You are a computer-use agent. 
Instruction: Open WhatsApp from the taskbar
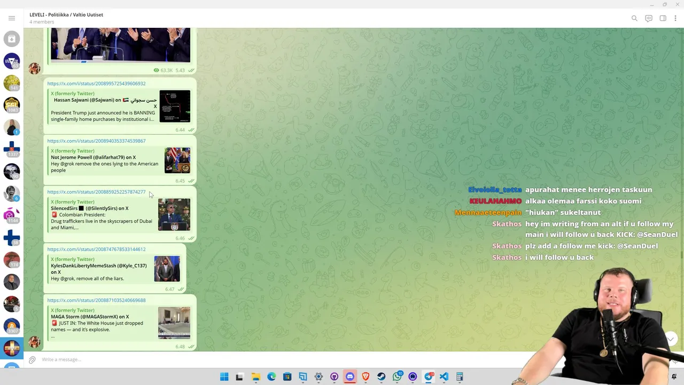click(x=397, y=377)
